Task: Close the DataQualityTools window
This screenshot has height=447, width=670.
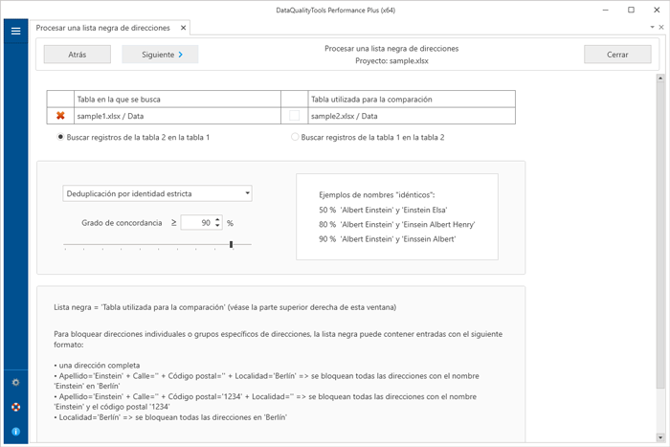Action: click(657, 10)
